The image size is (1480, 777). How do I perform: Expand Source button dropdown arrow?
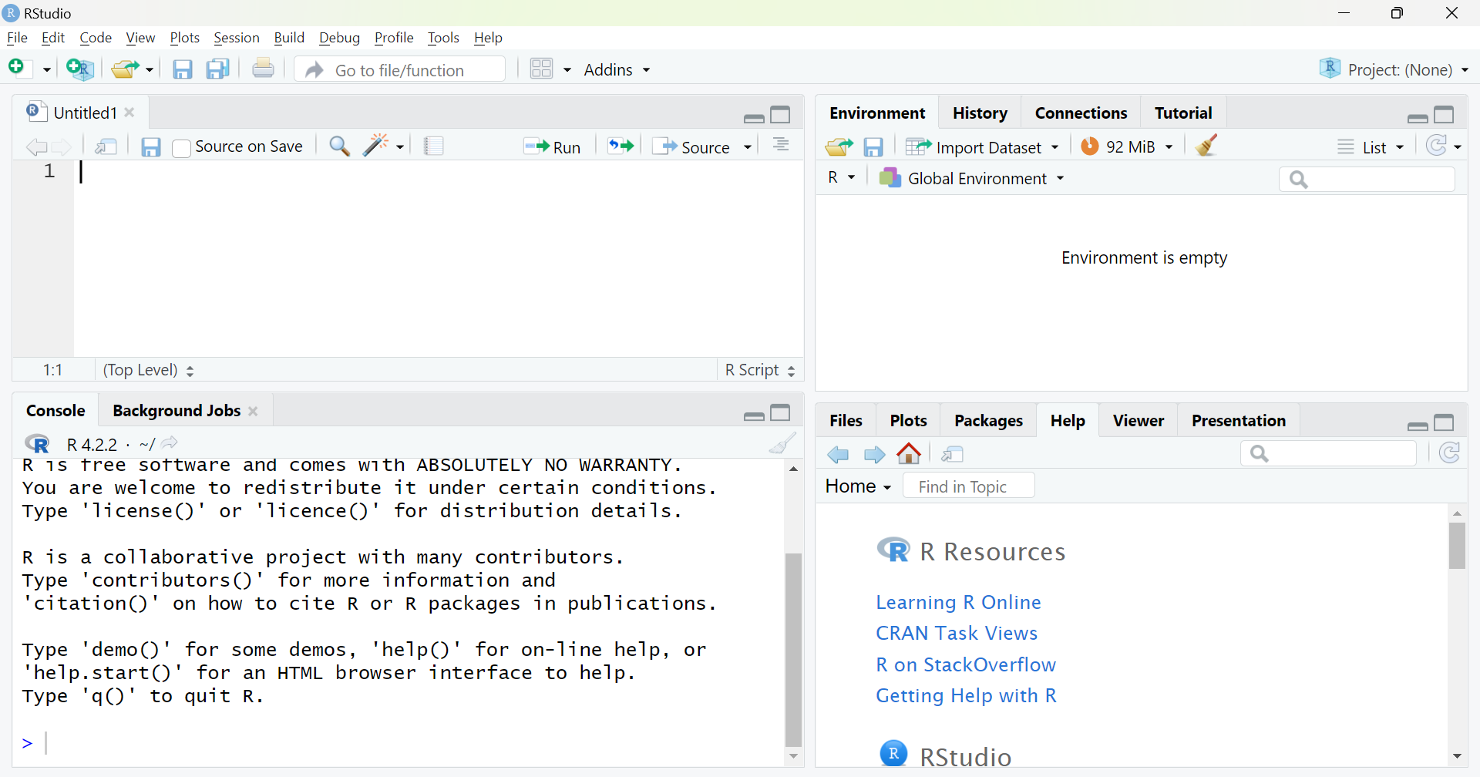748,147
